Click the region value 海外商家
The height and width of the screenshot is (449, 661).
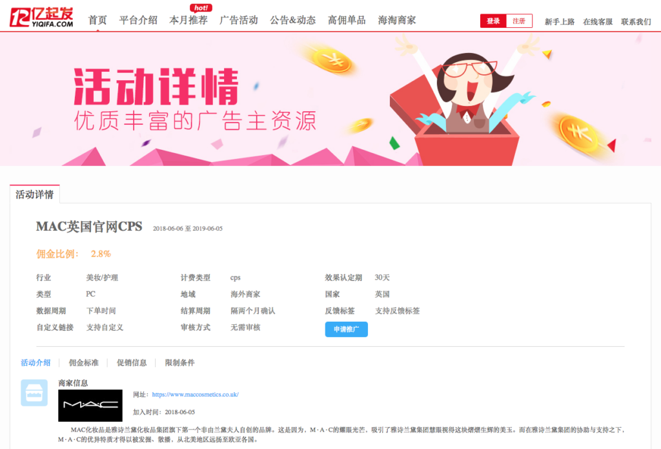245,294
